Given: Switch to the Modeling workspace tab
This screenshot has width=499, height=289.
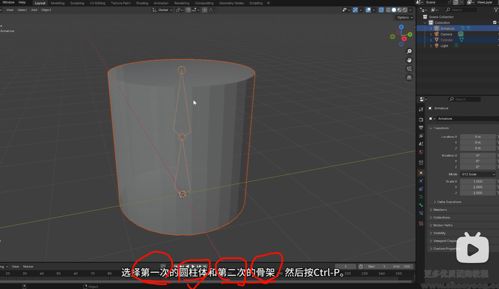Looking at the screenshot, I should point(58,3).
